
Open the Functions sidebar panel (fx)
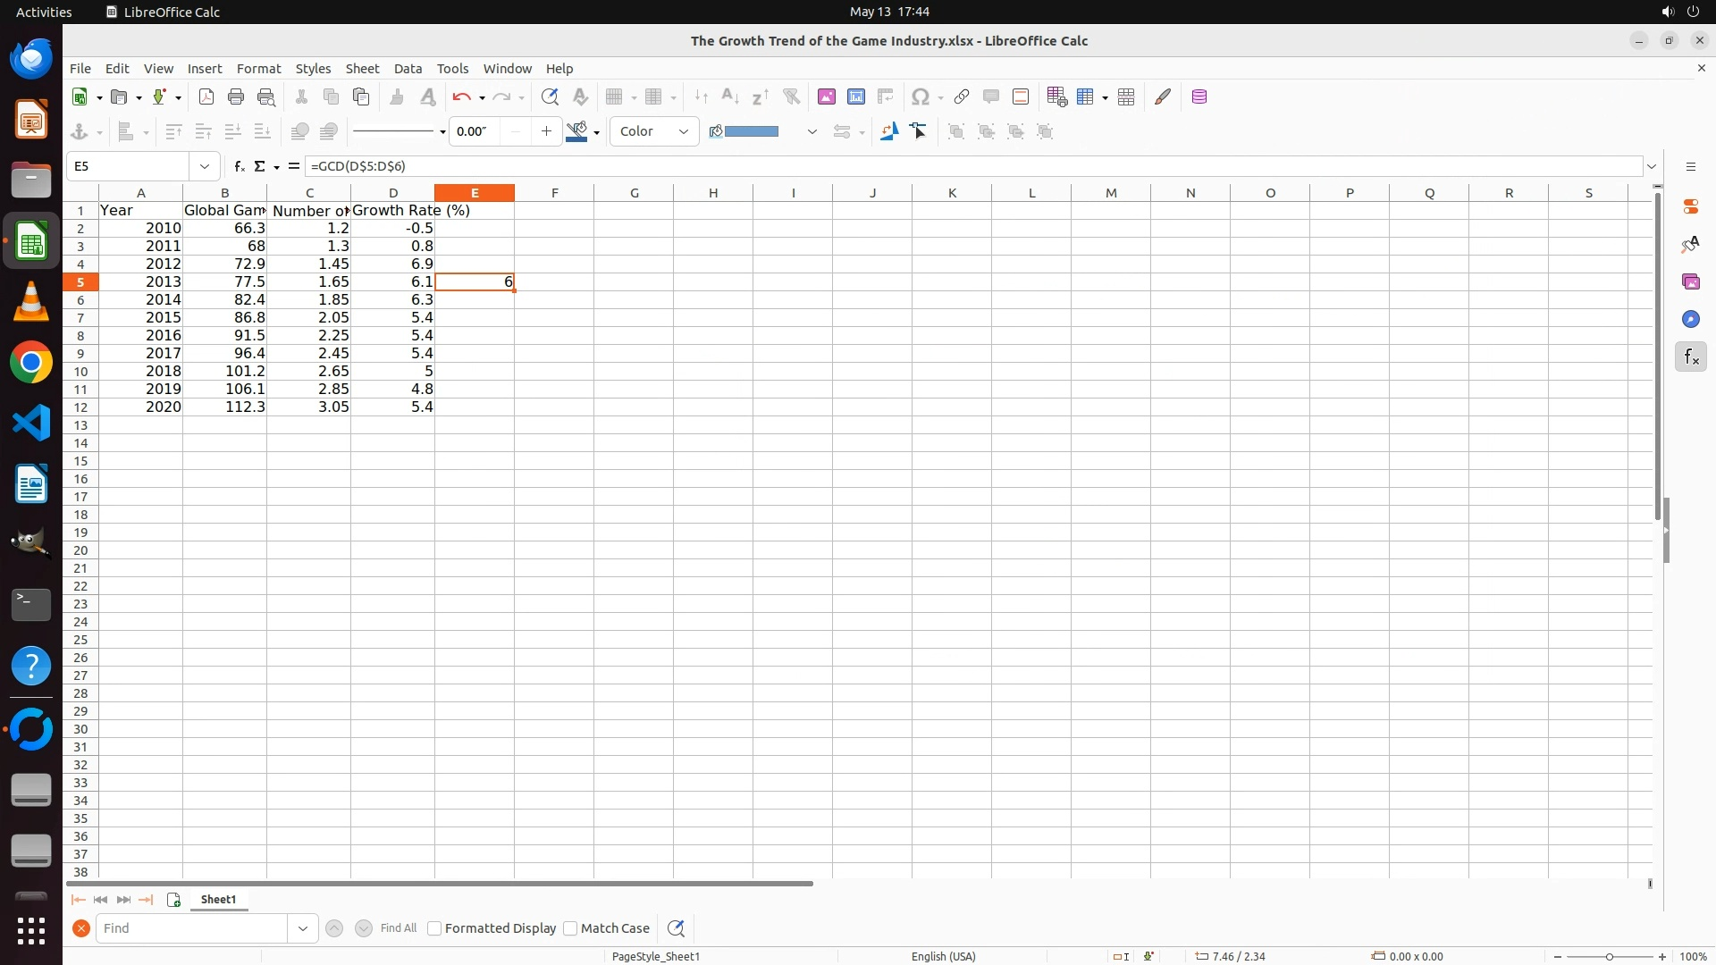coord(1690,357)
